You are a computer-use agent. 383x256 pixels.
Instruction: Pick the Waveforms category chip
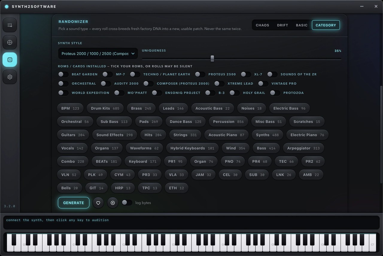144,148
